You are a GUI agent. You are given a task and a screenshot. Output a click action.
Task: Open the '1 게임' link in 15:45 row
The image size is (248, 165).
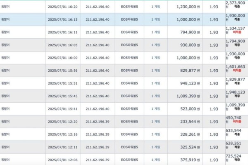[156, 96]
